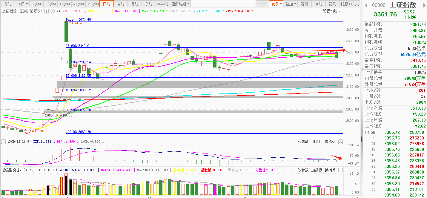Screen dimensions: 427x198
Task: Click the 总成交额 row label
Action: (374, 54)
